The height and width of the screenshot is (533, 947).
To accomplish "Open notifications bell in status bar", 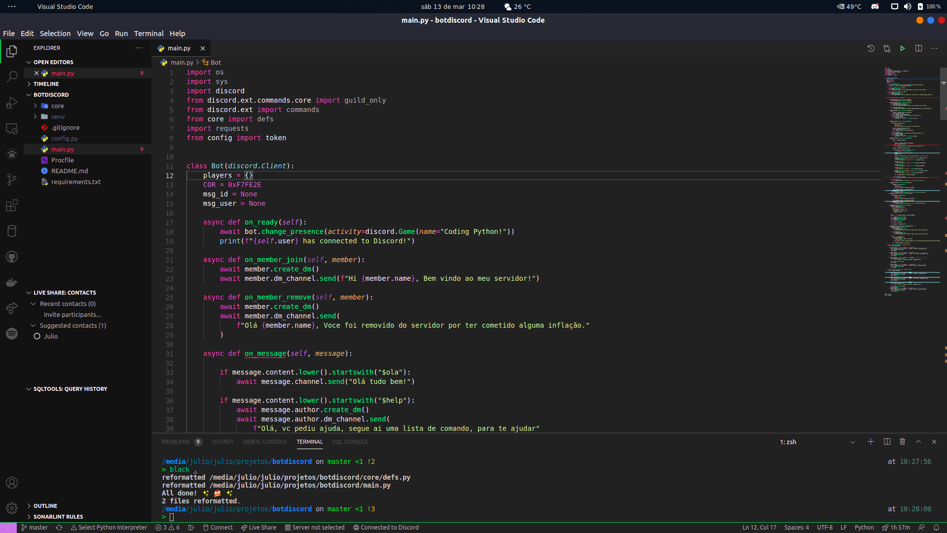I will 936,528.
